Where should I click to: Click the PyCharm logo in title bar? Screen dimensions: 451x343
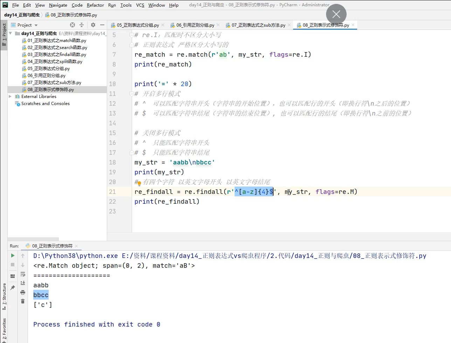[x=5, y=5]
